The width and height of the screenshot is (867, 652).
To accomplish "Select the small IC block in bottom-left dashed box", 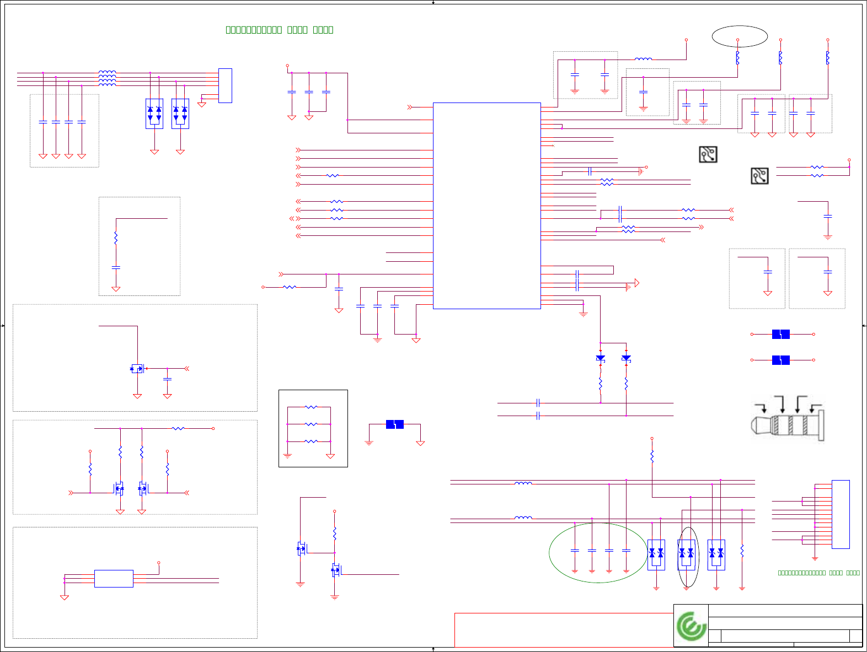I will coord(114,578).
